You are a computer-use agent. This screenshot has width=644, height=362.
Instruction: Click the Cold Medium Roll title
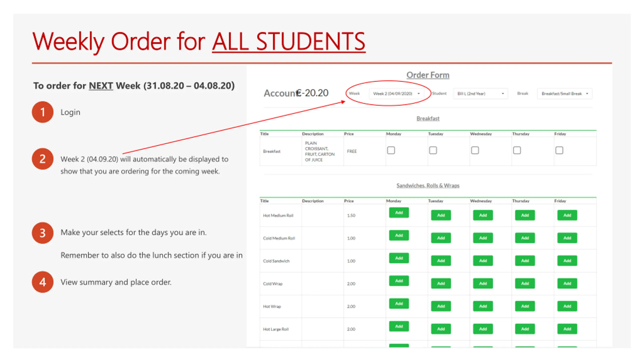279,238
